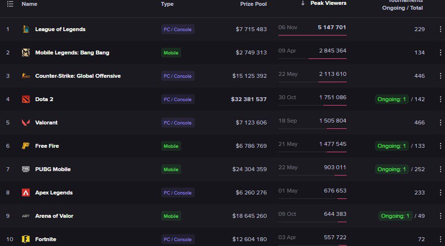The height and width of the screenshot is (246, 445).
Task: Click the Mobile Legends: Bang Bang icon
Action: [26, 53]
